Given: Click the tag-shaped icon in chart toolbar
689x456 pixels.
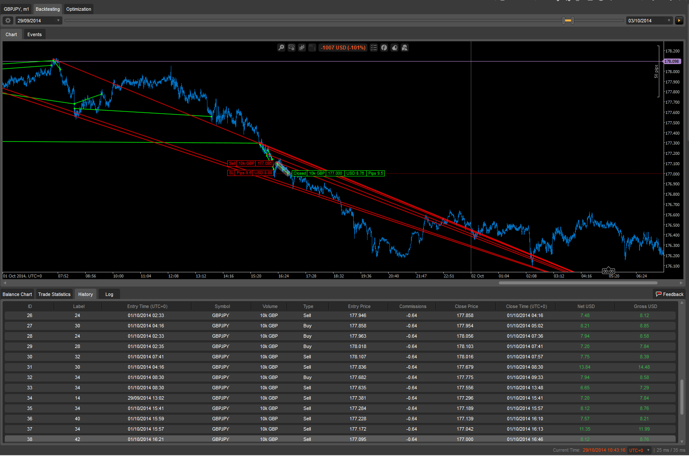Looking at the screenshot, I should click(x=394, y=48).
